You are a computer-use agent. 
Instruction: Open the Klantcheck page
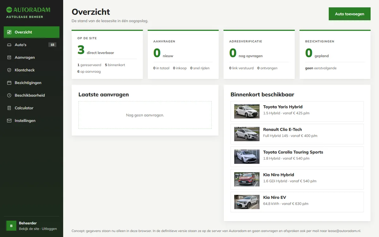(32, 70)
